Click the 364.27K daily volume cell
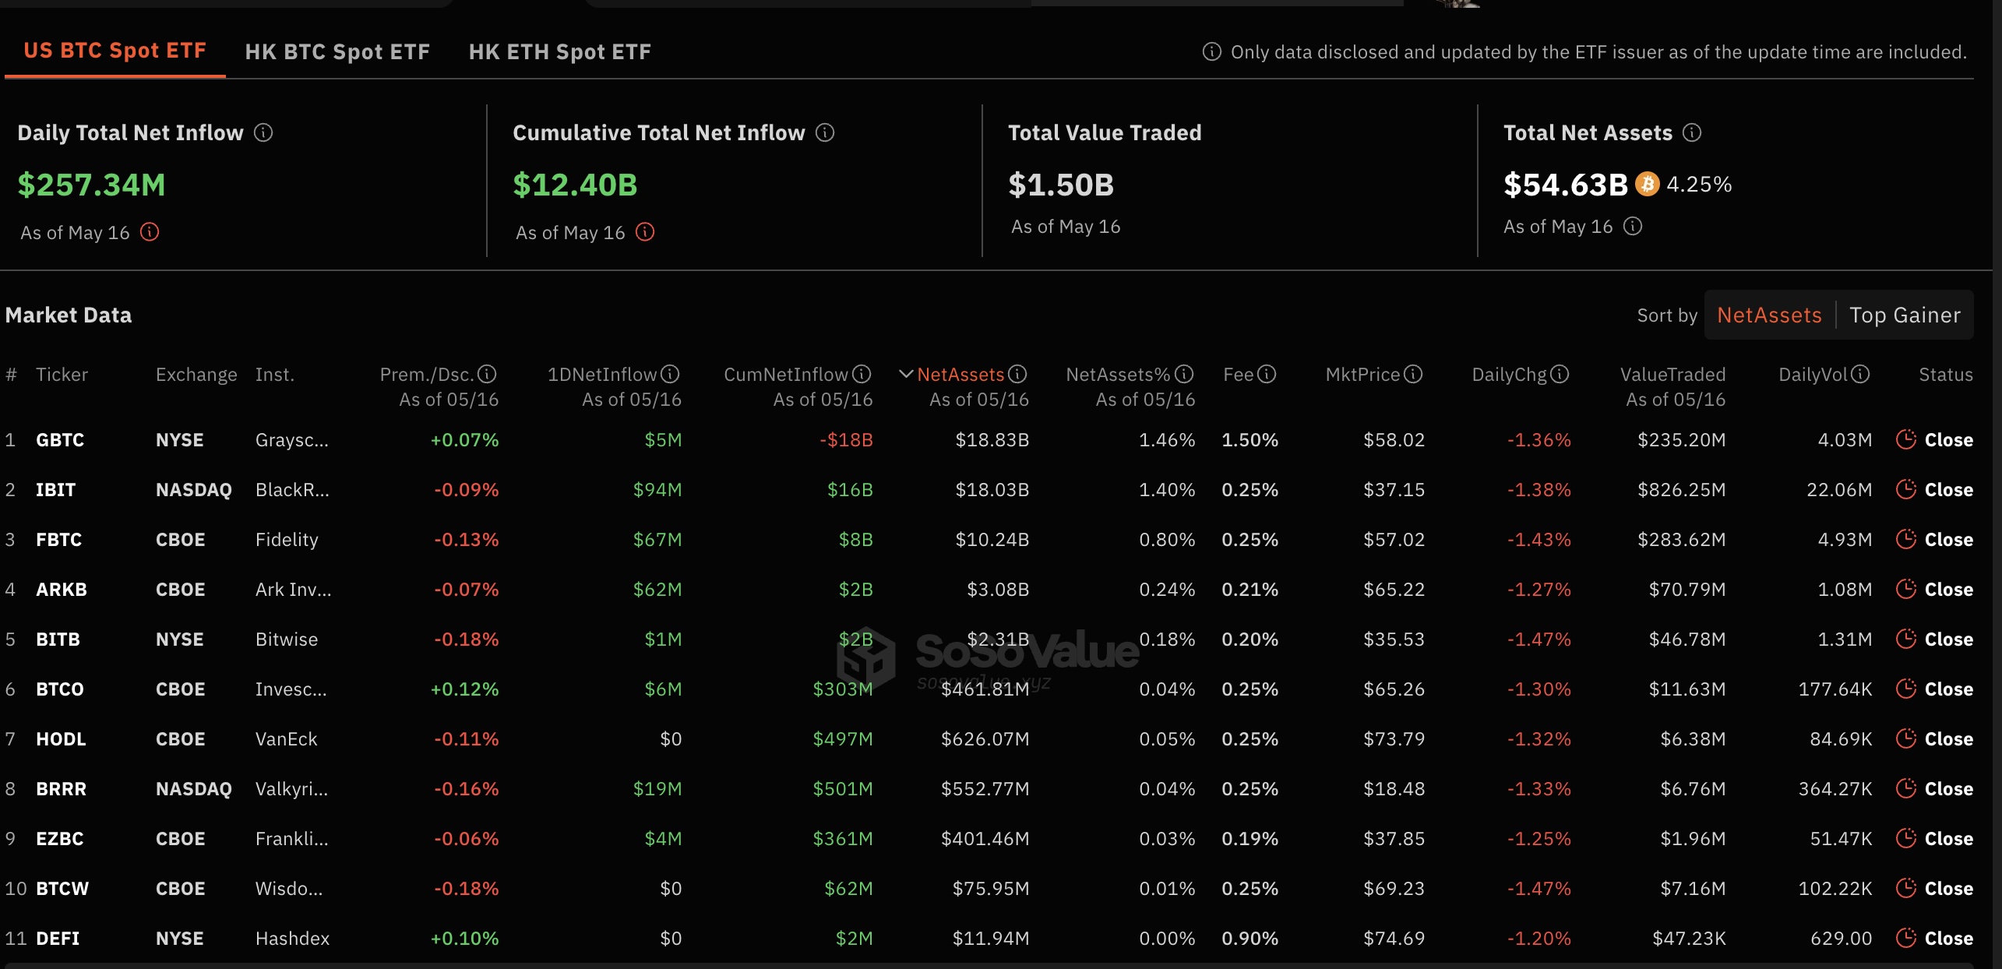The width and height of the screenshot is (2002, 969). pyautogui.click(x=1835, y=789)
